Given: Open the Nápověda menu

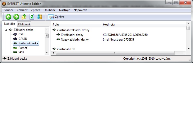Looking at the screenshot, I should pyautogui.click(x=80, y=10).
